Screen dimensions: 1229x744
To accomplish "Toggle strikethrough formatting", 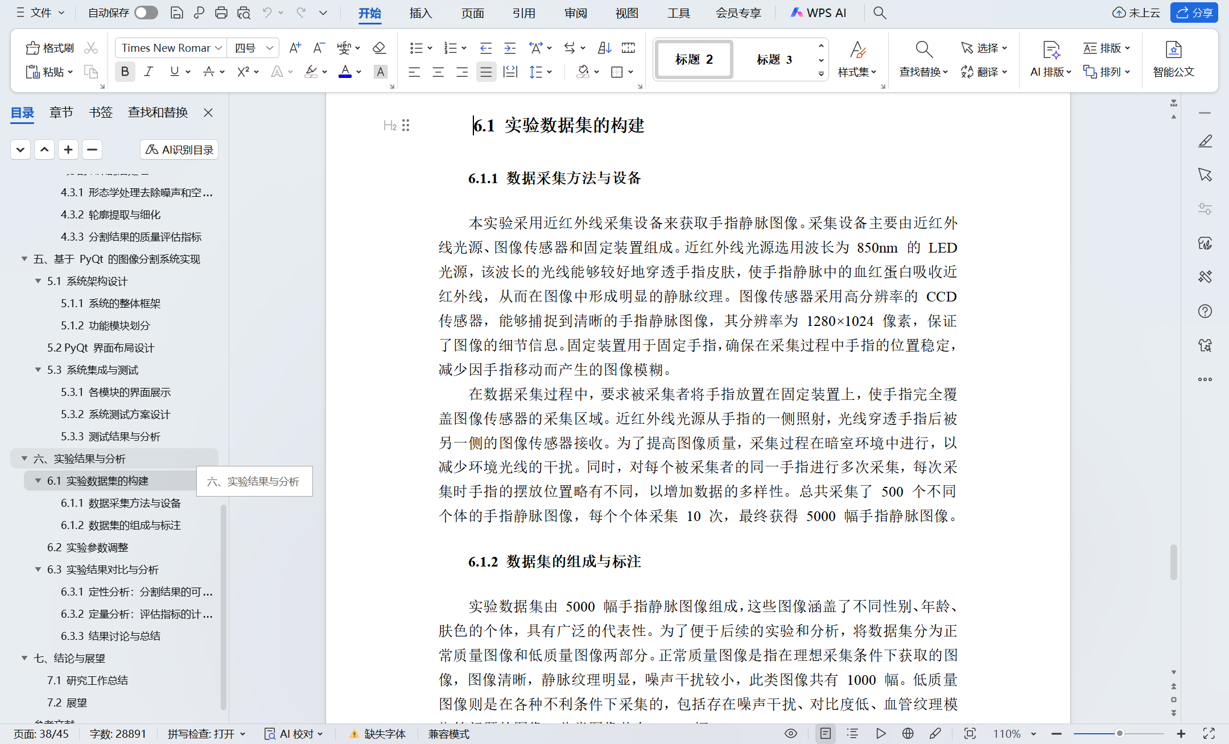I will pos(209,72).
